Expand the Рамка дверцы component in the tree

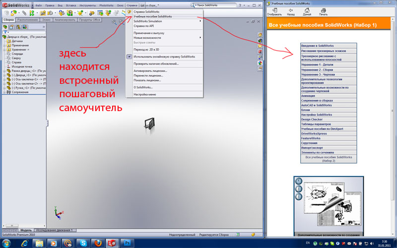(4, 71)
